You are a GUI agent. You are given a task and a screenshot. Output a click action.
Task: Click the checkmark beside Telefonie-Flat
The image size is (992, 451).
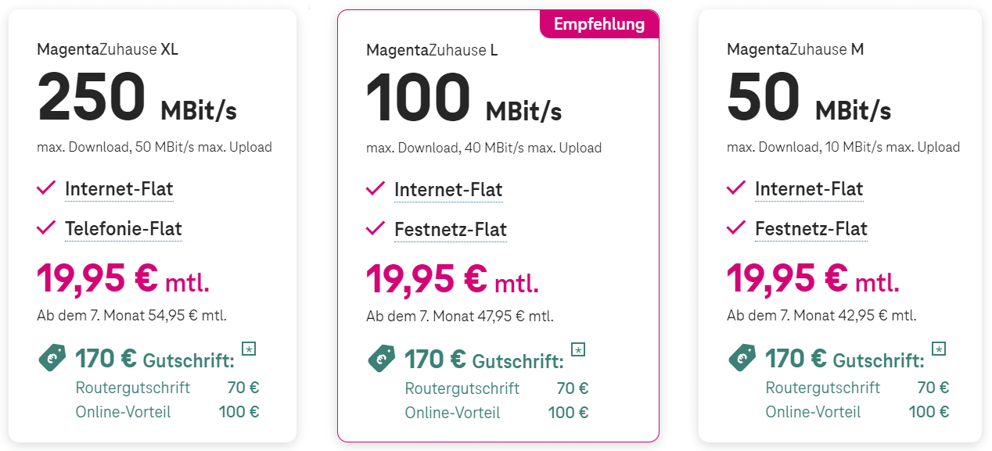tap(46, 227)
